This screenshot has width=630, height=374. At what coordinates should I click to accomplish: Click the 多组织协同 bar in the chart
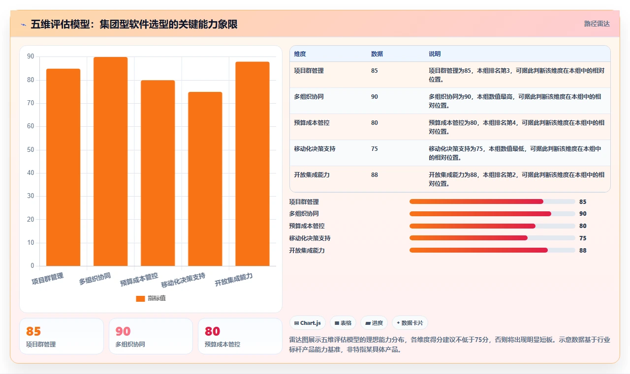[x=110, y=161]
